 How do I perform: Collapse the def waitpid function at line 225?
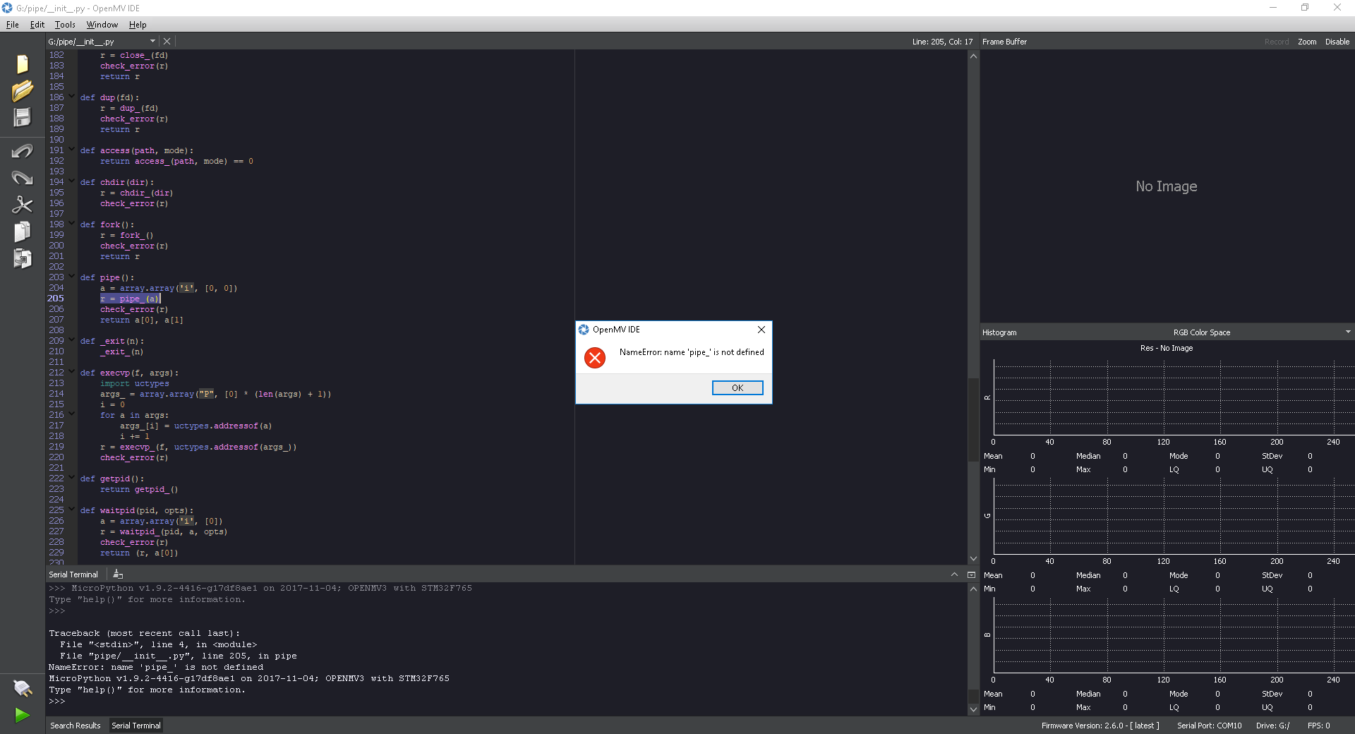click(x=71, y=510)
